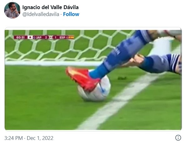
Task: Open the Ignacio del Valle Dávila display name
Action: (x=50, y=7)
